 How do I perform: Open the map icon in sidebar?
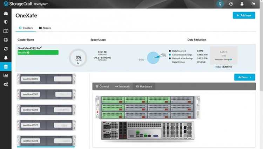click(6, 31)
